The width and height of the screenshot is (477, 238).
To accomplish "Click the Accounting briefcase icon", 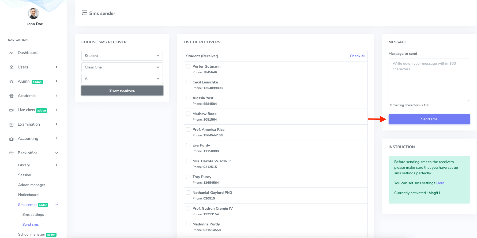I will point(12,139).
